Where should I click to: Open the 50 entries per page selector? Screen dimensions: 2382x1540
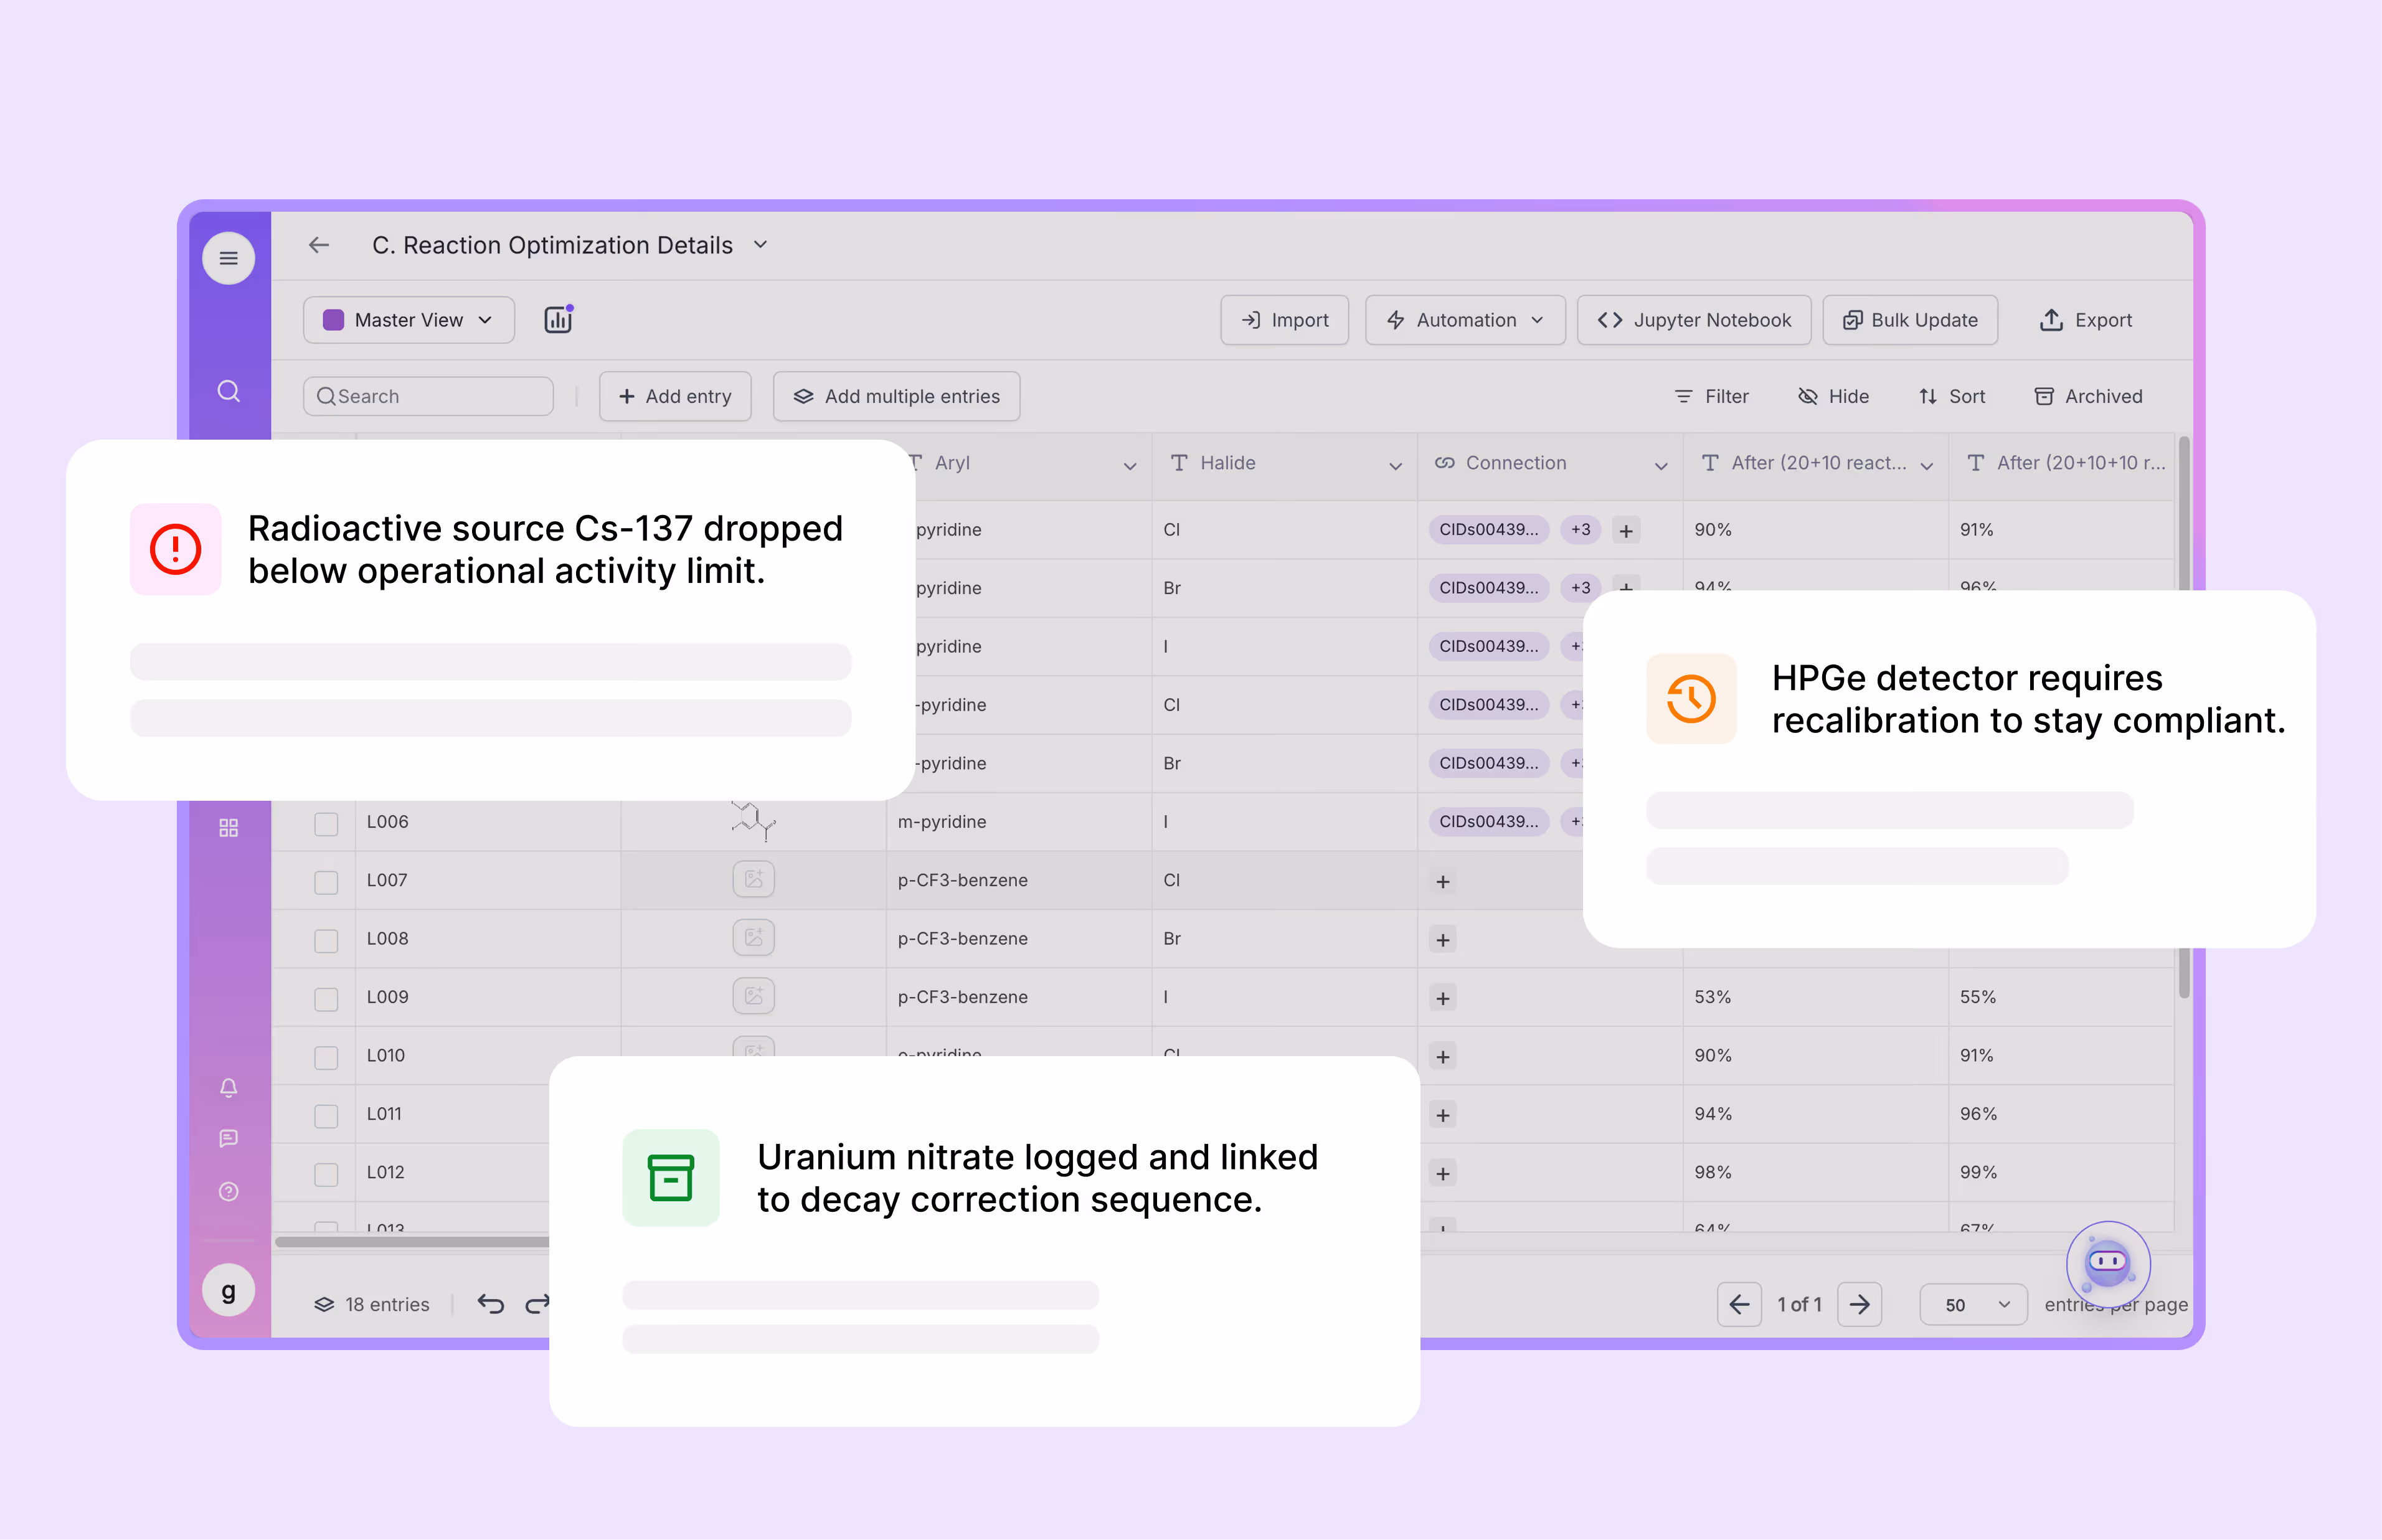1972,1304
